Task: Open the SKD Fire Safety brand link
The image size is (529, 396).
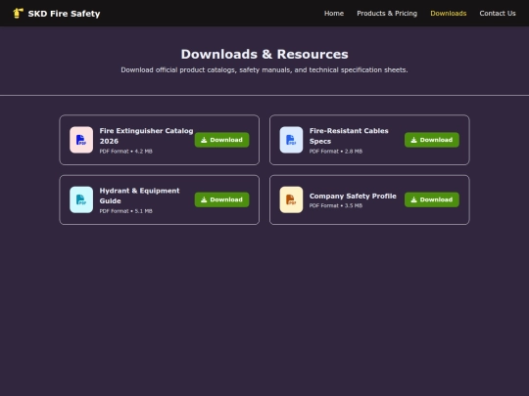Action: click(x=57, y=14)
